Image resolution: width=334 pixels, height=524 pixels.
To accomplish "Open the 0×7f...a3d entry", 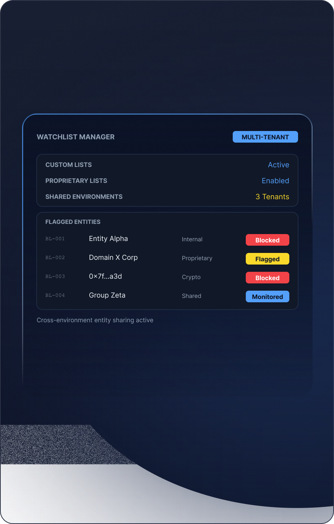I will [105, 276].
